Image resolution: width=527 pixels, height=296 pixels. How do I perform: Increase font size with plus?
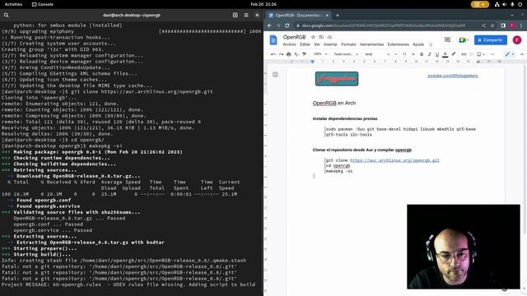[x=413, y=54]
